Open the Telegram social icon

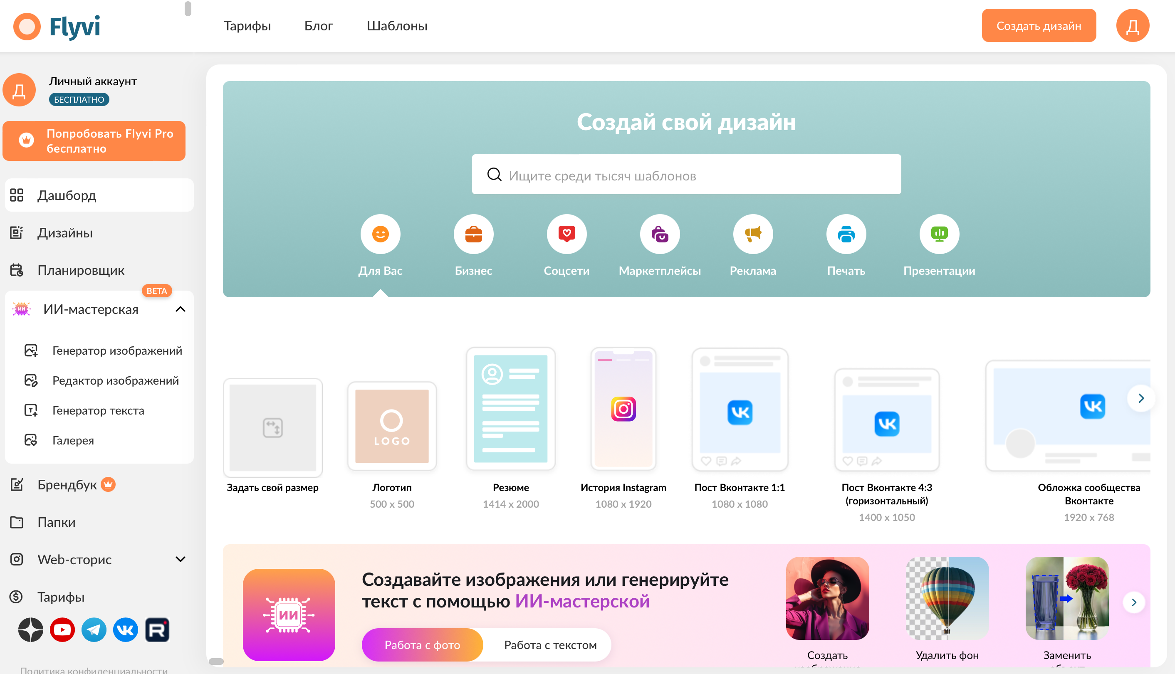94,630
